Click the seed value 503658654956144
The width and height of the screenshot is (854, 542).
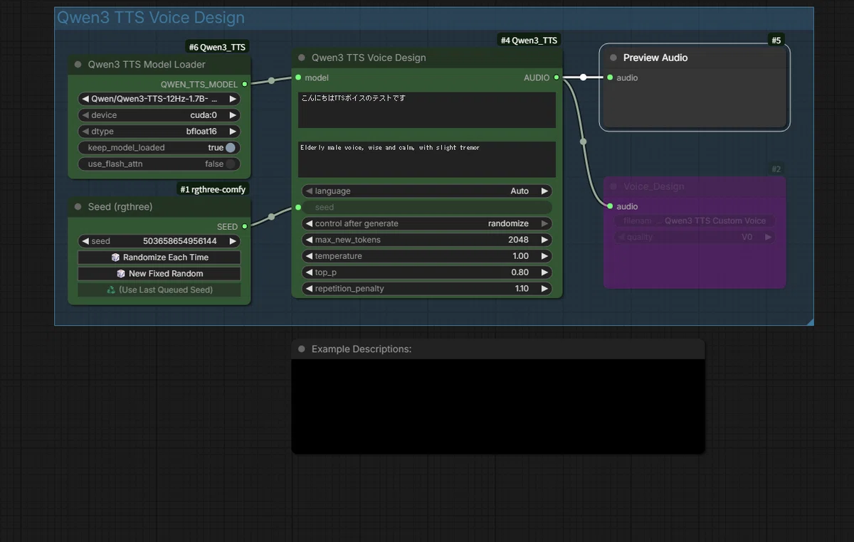click(180, 241)
